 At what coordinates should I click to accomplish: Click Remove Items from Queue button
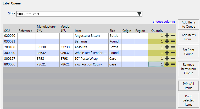click(188, 69)
